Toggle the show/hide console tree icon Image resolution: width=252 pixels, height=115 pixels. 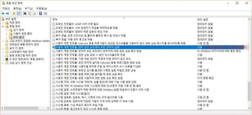point(19,13)
